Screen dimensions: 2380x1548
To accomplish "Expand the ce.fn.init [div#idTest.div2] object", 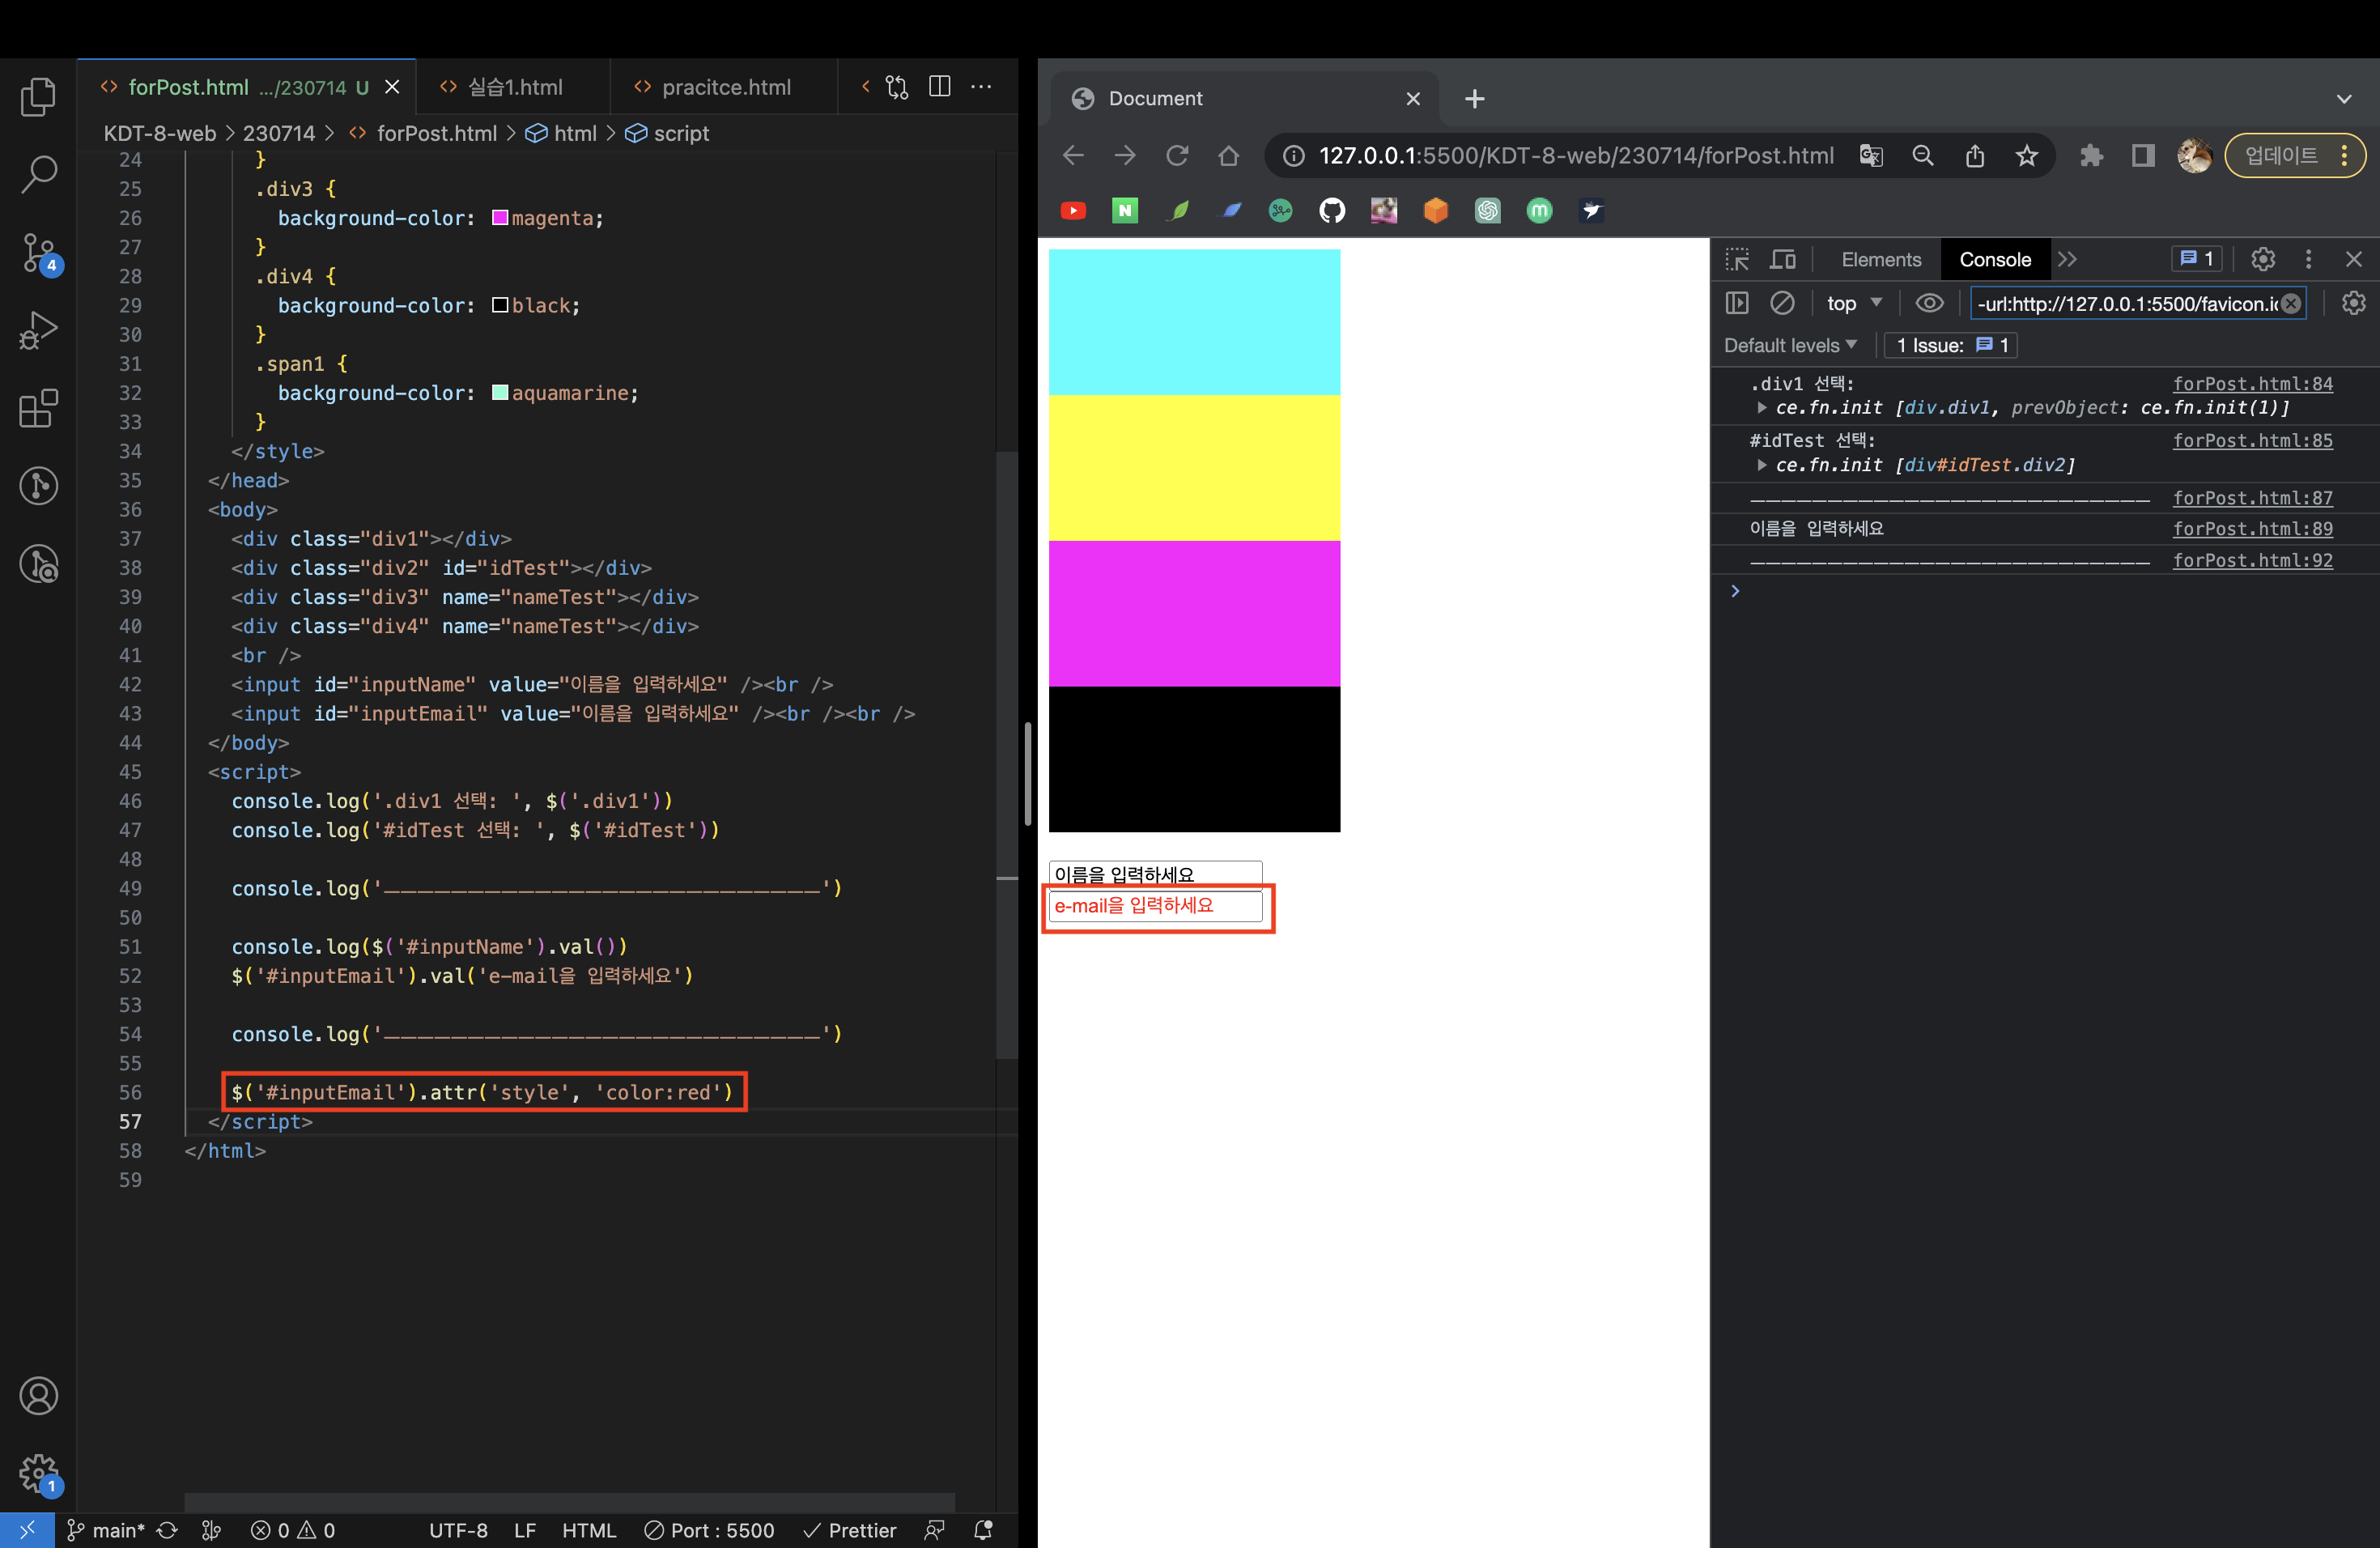I will [1761, 465].
